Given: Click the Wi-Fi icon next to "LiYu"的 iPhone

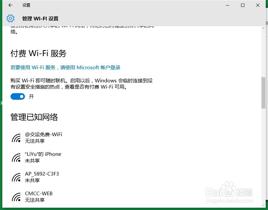Looking at the screenshot, I should tap(16, 157).
